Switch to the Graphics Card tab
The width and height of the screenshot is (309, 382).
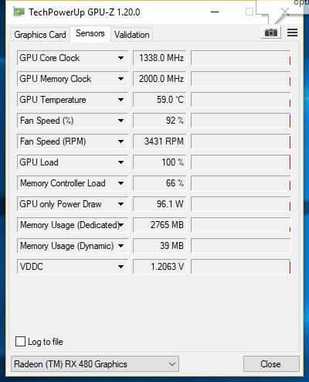click(40, 35)
